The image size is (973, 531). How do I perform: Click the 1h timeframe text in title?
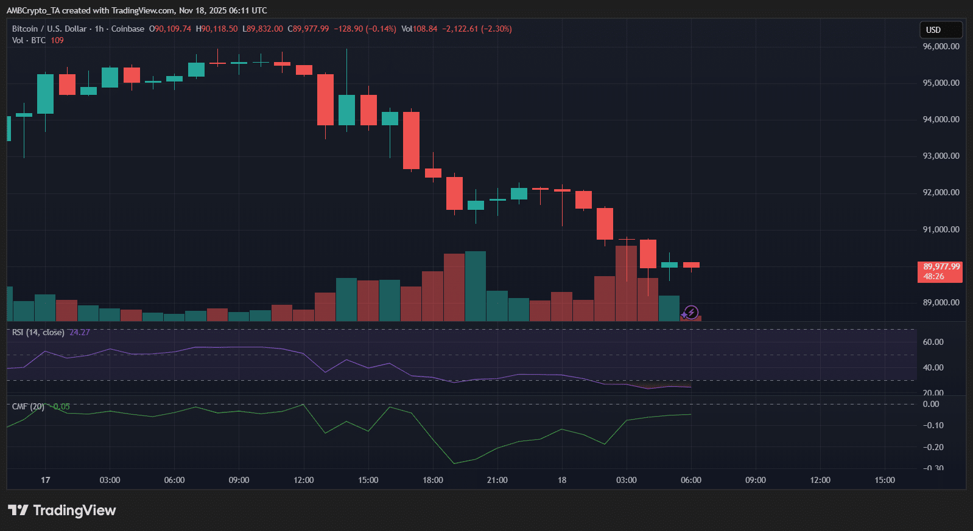click(x=99, y=29)
